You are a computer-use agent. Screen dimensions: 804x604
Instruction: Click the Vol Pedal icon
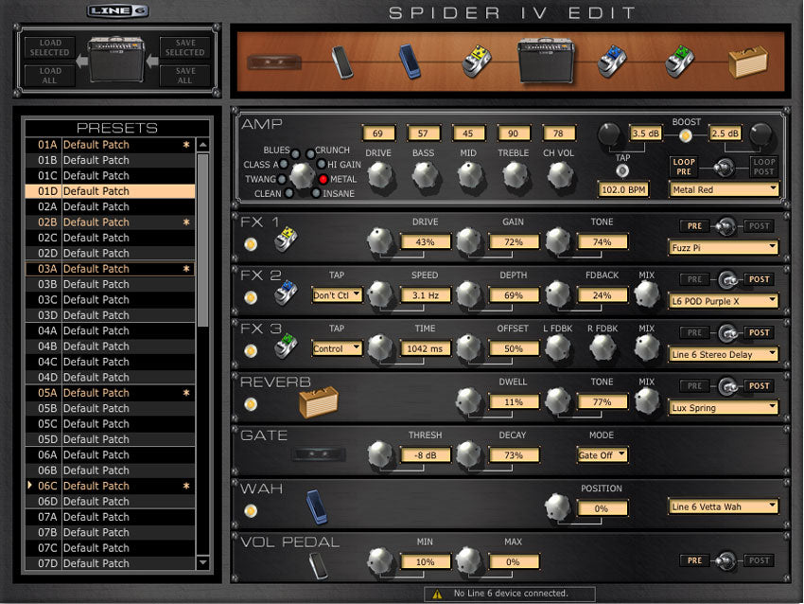coord(318,564)
